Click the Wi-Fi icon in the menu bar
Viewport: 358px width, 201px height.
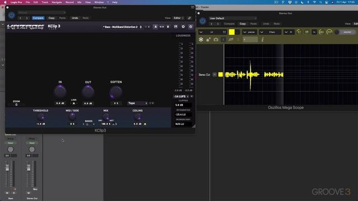point(314,2)
